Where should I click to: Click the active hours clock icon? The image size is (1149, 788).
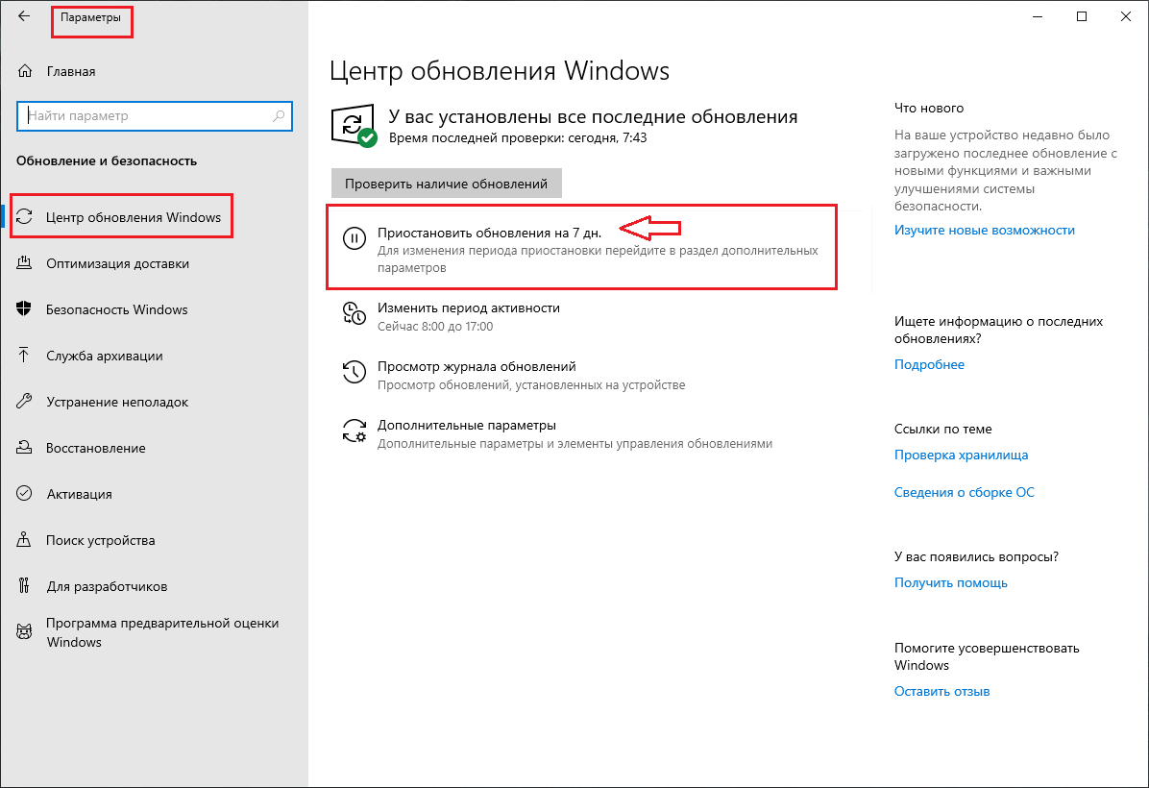(354, 313)
